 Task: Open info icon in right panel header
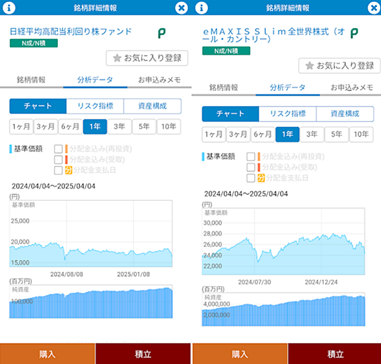(202, 8)
